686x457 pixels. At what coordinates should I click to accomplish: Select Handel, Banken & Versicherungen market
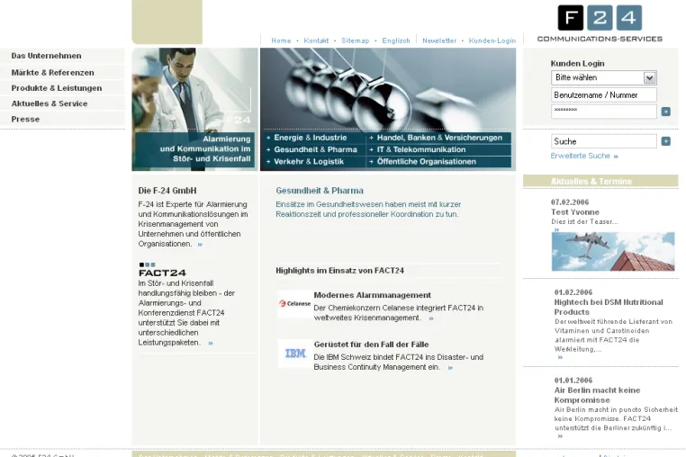439,138
